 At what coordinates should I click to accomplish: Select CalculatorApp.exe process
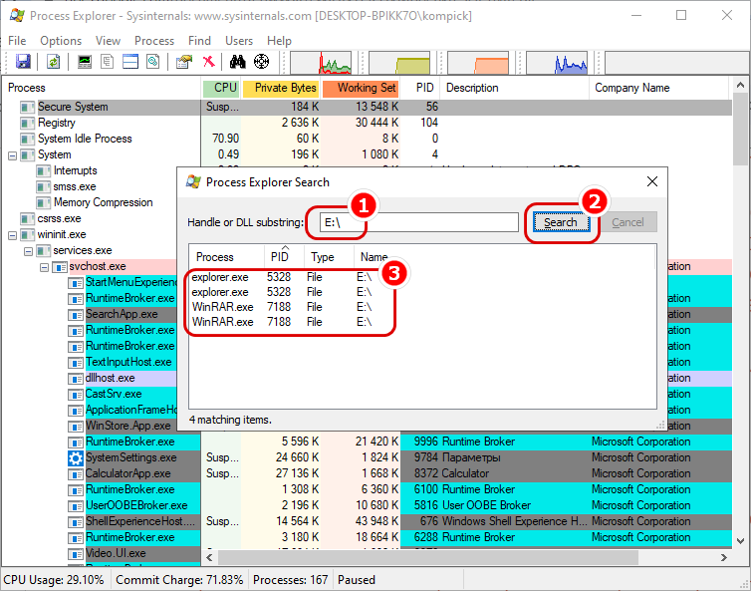click(127, 473)
